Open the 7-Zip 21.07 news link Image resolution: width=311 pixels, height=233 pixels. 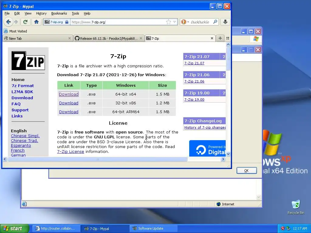194,63
